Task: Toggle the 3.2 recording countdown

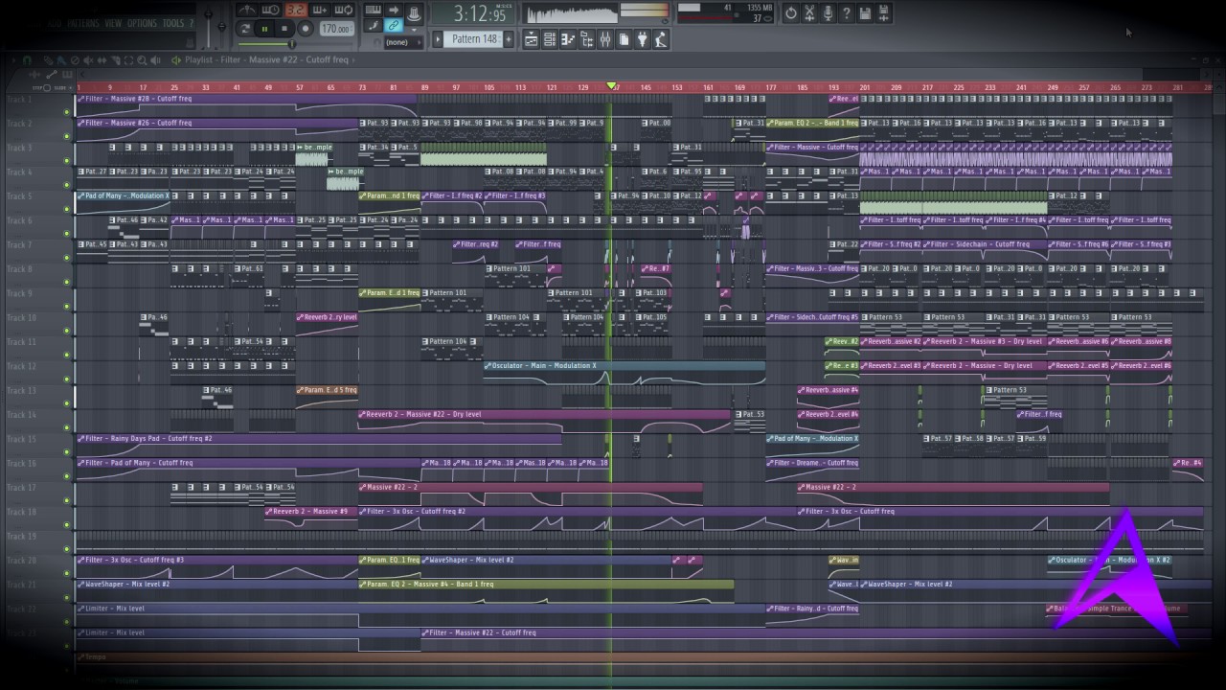Action: click(x=296, y=10)
